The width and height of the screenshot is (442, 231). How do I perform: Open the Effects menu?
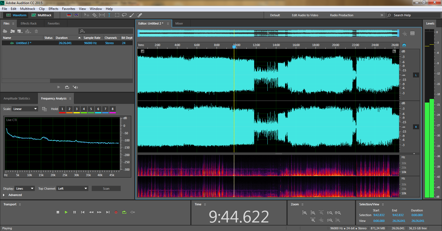tap(53, 9)
